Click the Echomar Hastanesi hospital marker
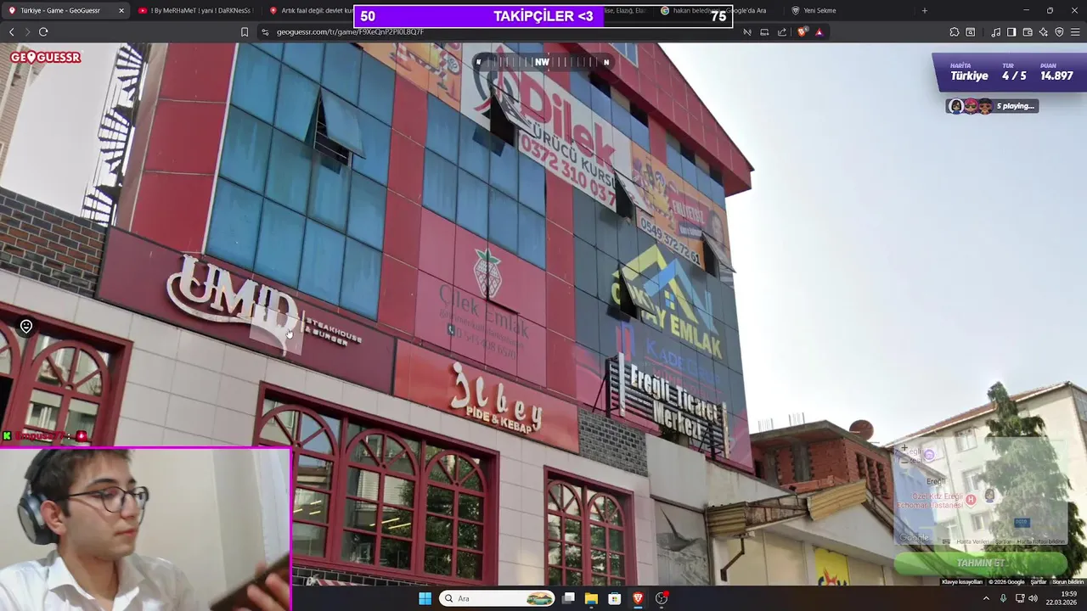The width and height of the screenshot is (1087, 611). point(972,500)
